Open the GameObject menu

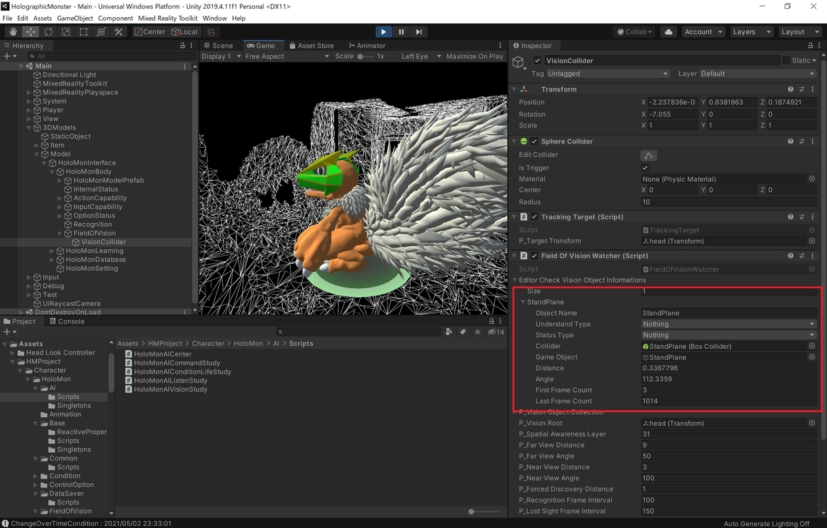pos(74,18)
